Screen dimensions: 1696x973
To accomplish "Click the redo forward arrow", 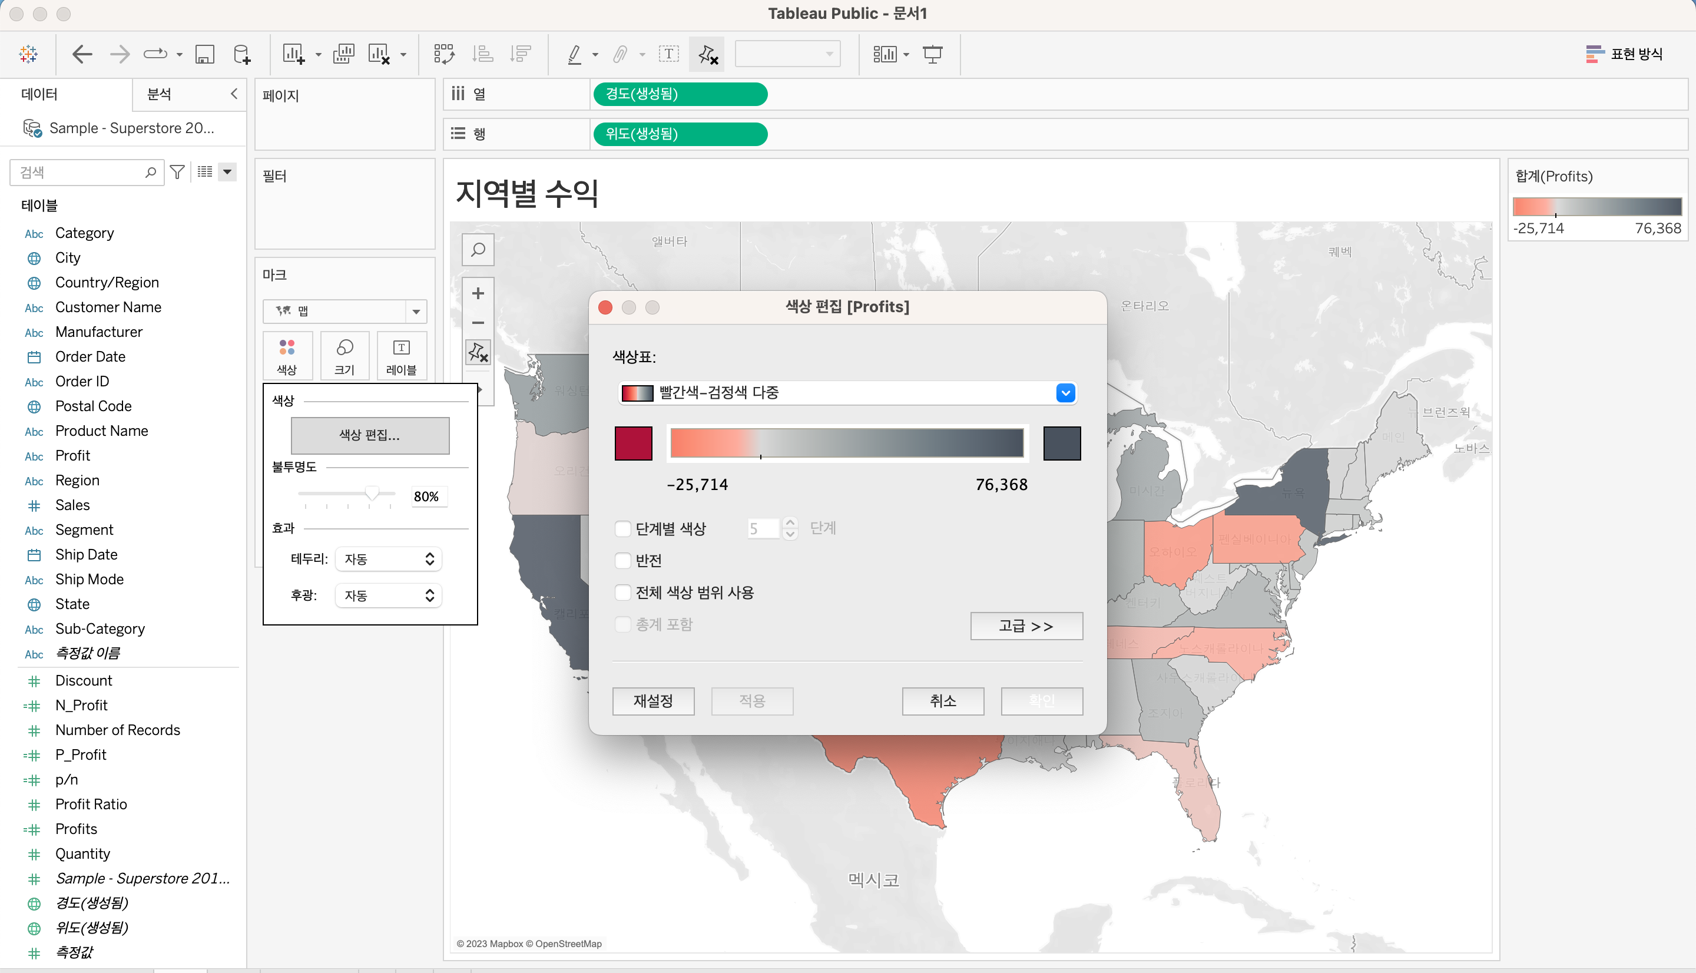I will 120,54.
